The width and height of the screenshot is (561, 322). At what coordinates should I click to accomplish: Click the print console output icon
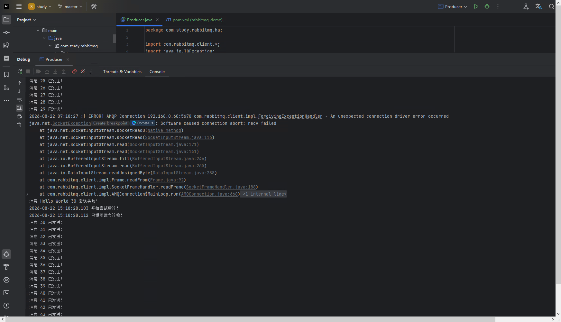tap(19, 116)
